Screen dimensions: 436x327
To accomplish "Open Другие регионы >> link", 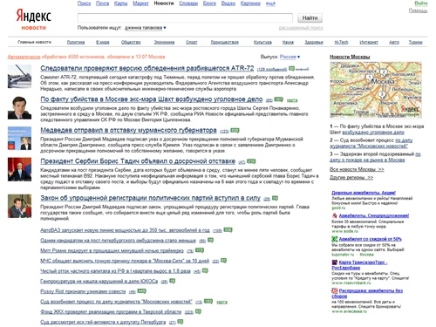I will pos(351,177).
